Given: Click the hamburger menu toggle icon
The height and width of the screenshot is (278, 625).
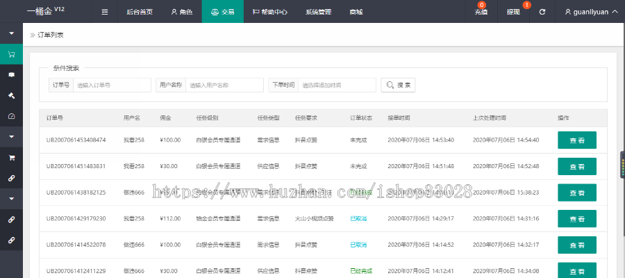Looking at the screenshot, I should (x=105, y=12).
